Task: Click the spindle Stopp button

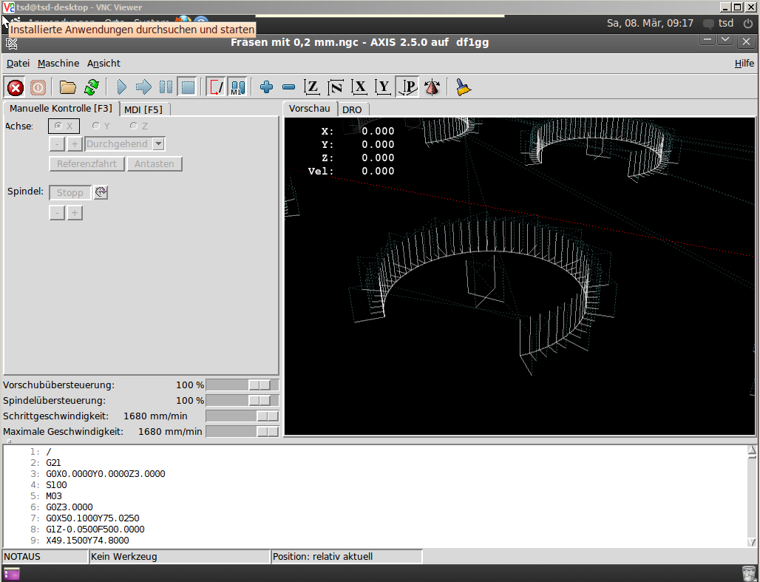Action: [x=70, y=192]
